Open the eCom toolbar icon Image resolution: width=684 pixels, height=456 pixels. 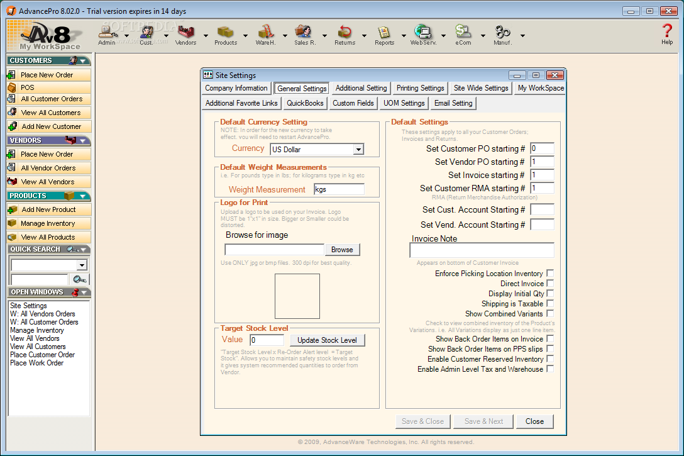tap(463, 35)
